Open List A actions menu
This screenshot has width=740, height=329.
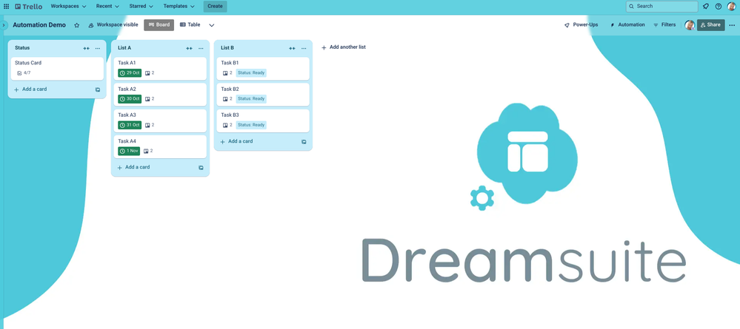[201, 48]
